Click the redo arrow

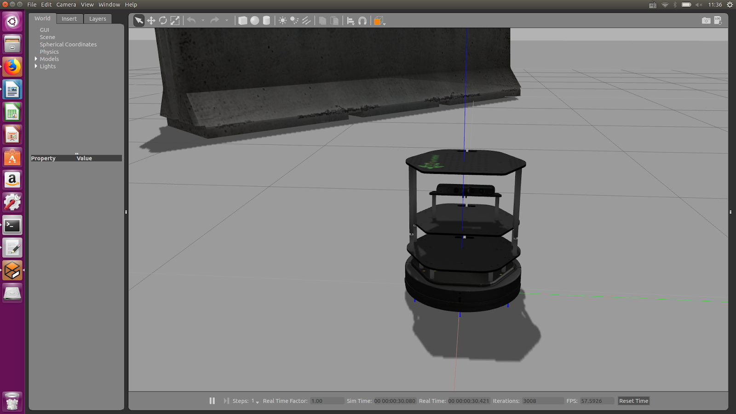tap(215, 21)
